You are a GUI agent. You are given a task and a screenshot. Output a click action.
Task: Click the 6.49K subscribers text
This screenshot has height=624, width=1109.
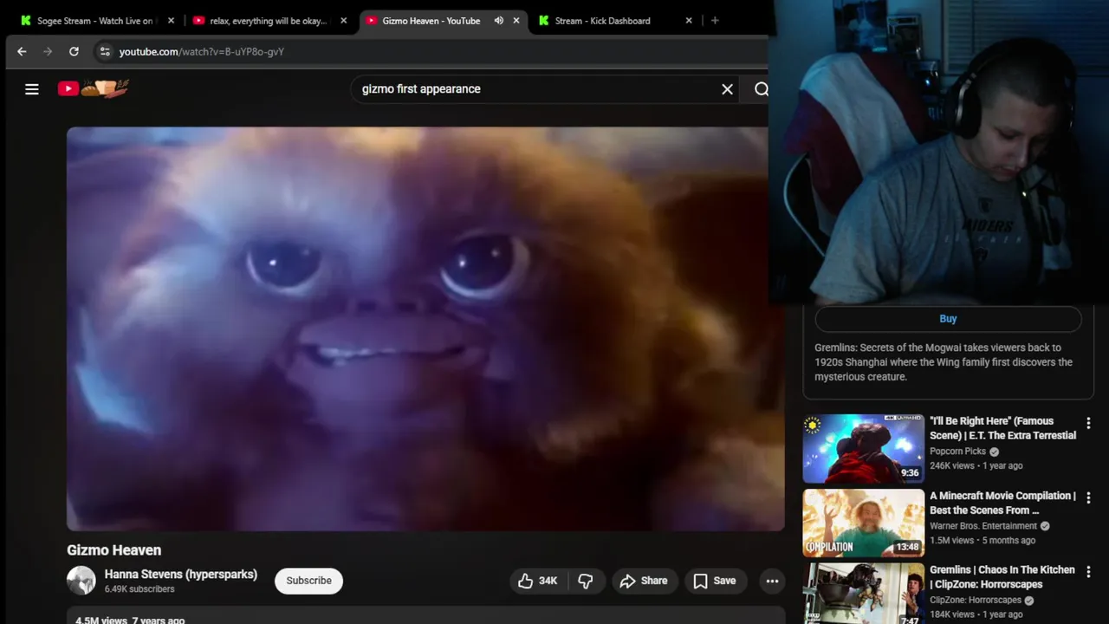pos(139,589)
